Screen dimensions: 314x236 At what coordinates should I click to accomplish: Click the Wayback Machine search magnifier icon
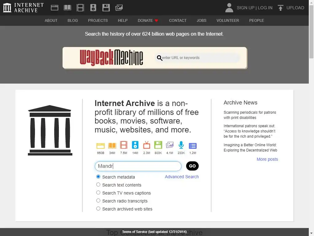159,58
